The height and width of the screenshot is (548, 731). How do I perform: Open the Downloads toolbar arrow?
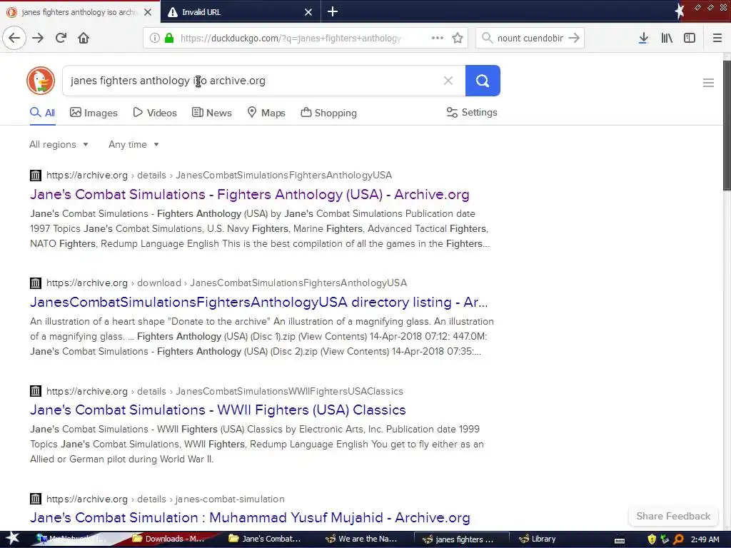(643, 38)
